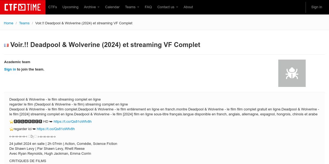Go to the Upcoming page
The image size is (329, 164).
pos(70,7)
